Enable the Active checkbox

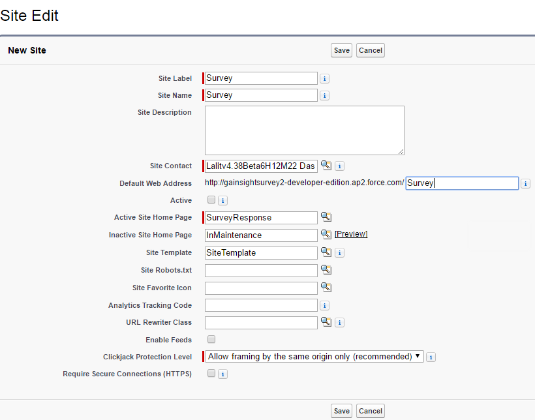211,200
